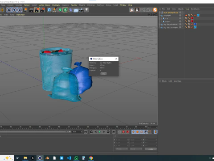Toggle visibility dots of second tree row
214x161 pixels.
pos(182,16)
